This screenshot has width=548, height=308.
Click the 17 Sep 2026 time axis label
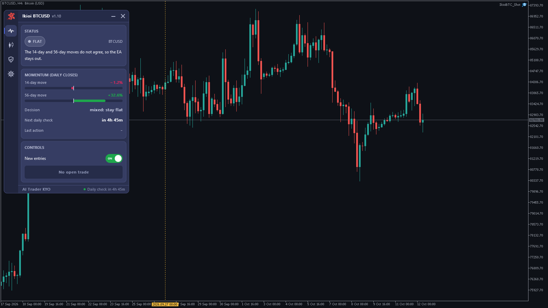point(10,304)
